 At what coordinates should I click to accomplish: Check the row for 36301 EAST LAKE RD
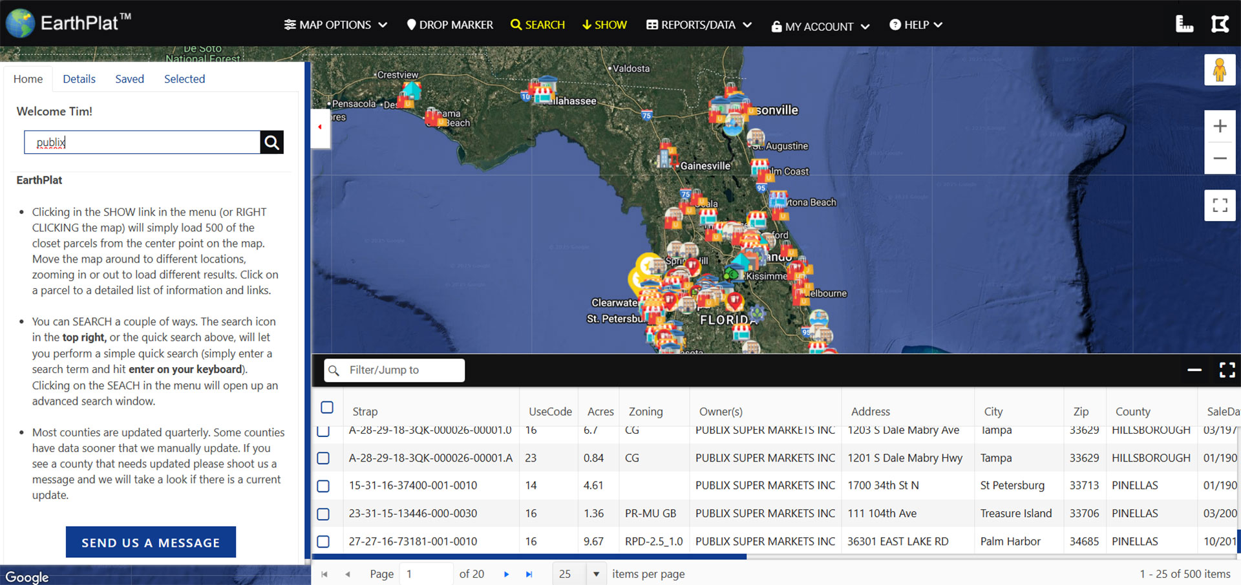pos(323,542)
